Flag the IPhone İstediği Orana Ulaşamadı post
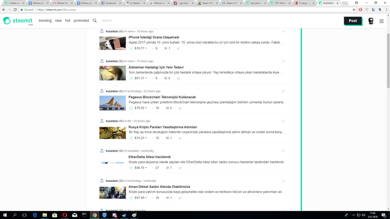This screenshot has height=219, width=390. pos(283,32)
